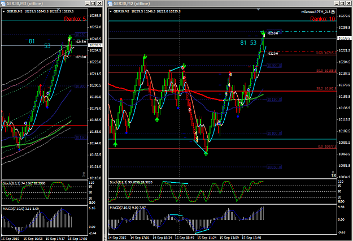The height and width of the screenshot is (241, 353).
Task: Minimize the GER30,M2 chart window
Action: 337,3
